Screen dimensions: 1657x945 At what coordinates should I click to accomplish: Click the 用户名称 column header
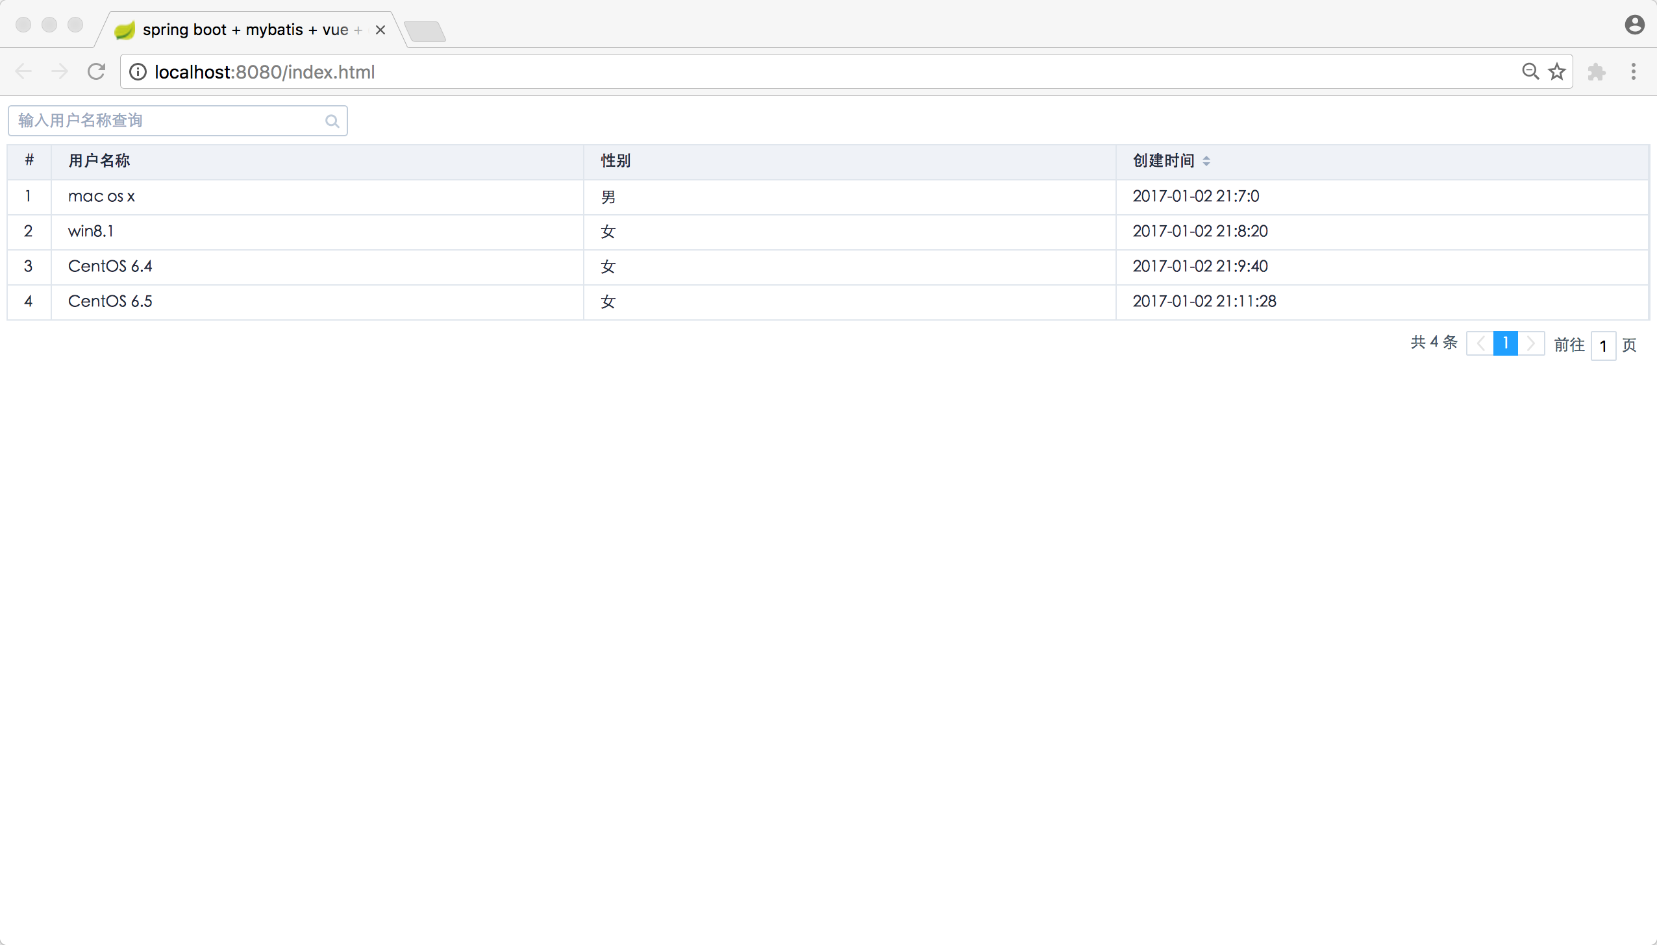click(x=99, y=160)
